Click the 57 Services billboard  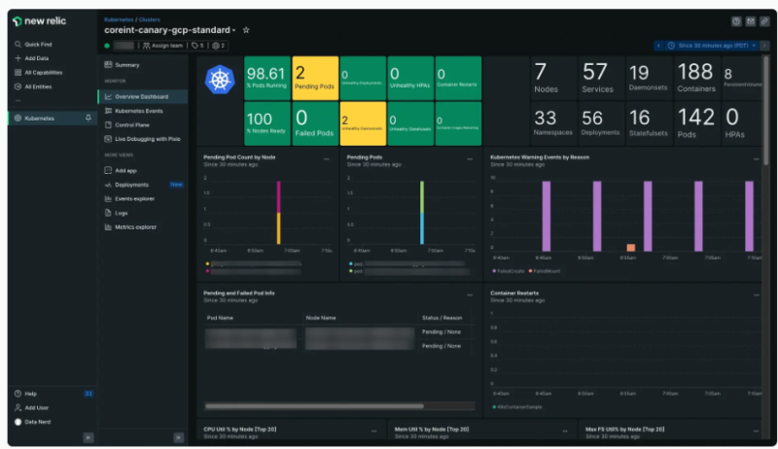point(601,79)
